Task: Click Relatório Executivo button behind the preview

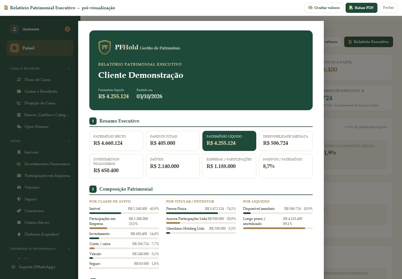Action: click(x=368, y=42)
